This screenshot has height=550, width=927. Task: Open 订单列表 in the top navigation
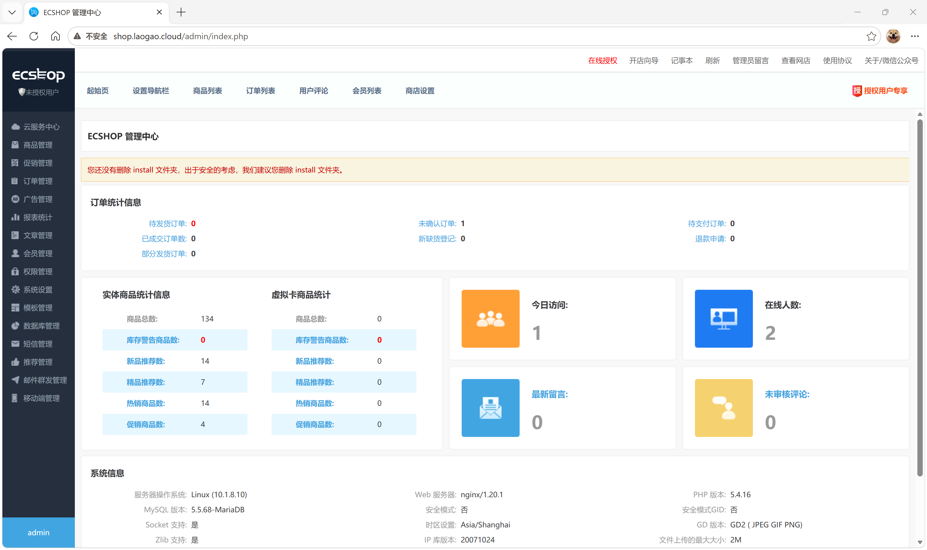(x=260, y=91)
